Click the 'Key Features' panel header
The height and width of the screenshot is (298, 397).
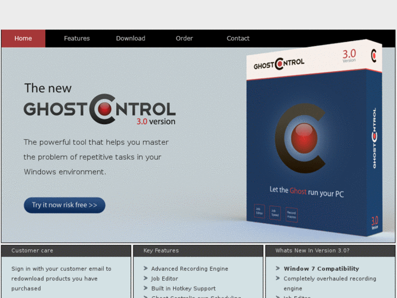click(x=198, y=250)
